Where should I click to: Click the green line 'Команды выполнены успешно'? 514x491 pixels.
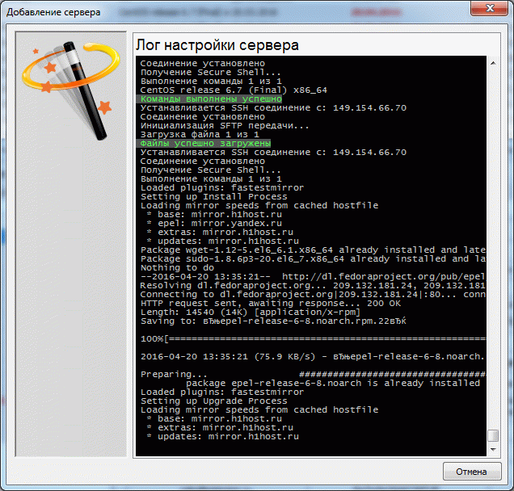(211, 99)
